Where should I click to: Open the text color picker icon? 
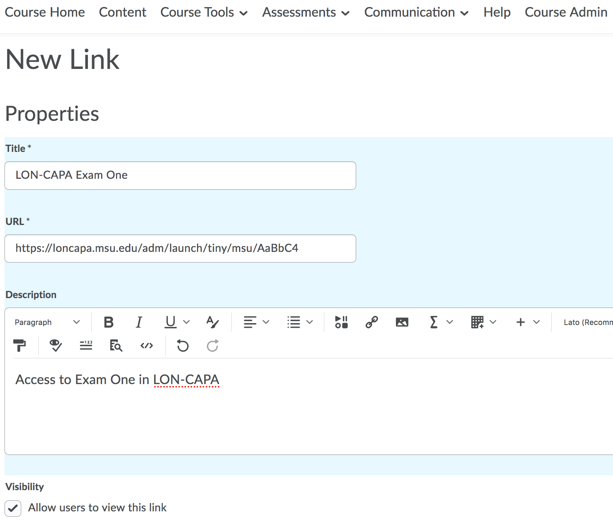pyautogui.click(x=212, y=322)
